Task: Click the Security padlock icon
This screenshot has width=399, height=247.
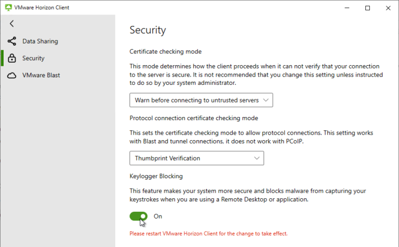Action: click(12, 59)
